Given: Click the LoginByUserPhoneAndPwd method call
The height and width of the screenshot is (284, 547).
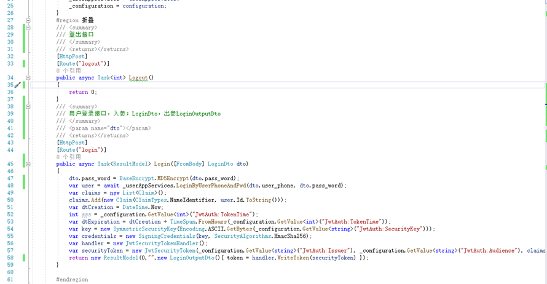Looking at the screenshot, I should click(211, 186).
